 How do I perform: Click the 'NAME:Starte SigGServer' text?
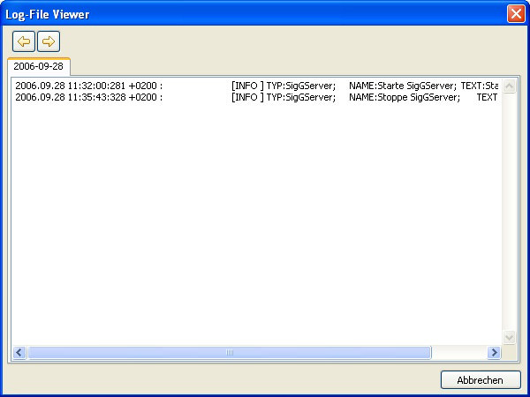(x=402, y=86)
